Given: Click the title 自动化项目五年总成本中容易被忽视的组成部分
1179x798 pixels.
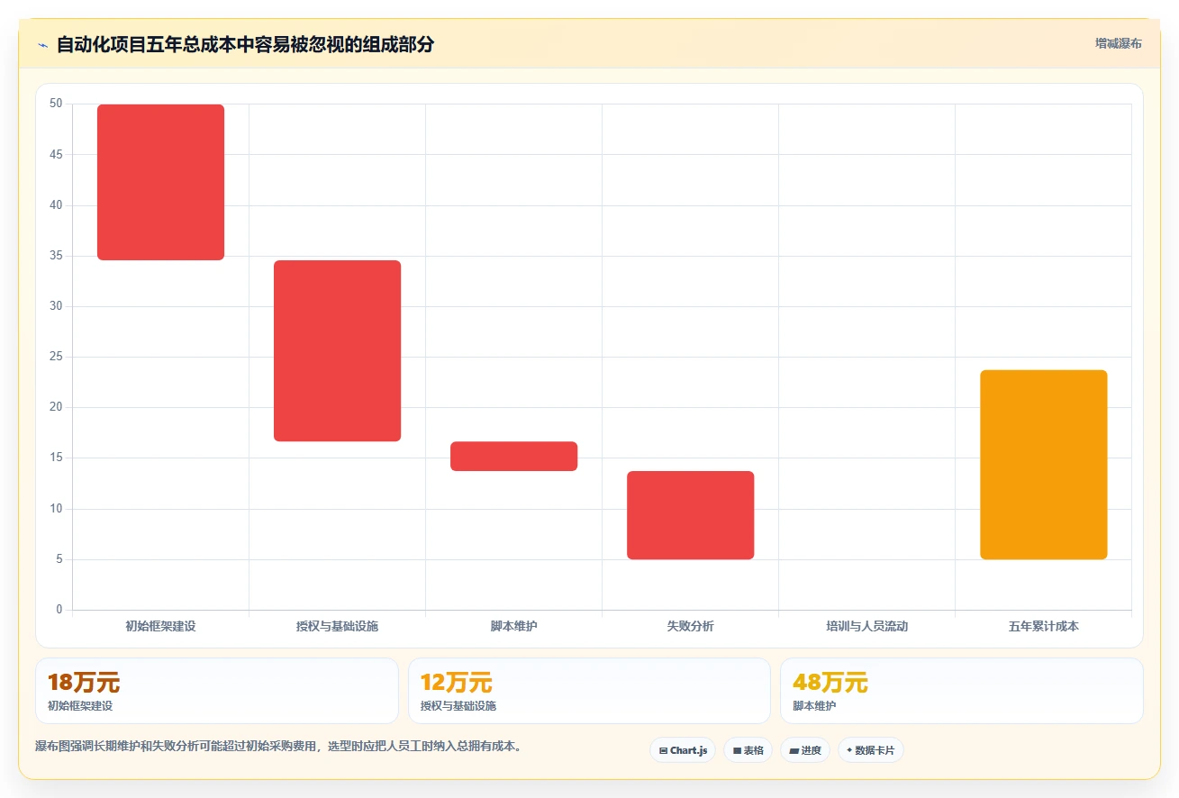Looking at the screenshot, I should 245,44.
